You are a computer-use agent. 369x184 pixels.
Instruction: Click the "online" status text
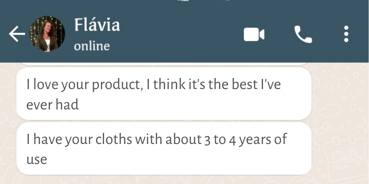[x=91, y=46]
